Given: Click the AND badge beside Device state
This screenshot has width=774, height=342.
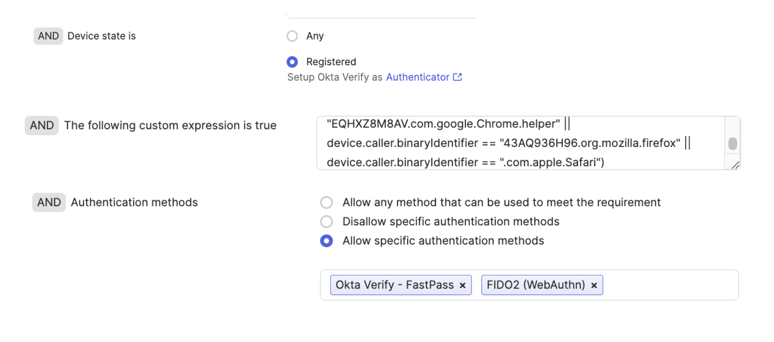Looking at the screenshot, I should point(48,36).
